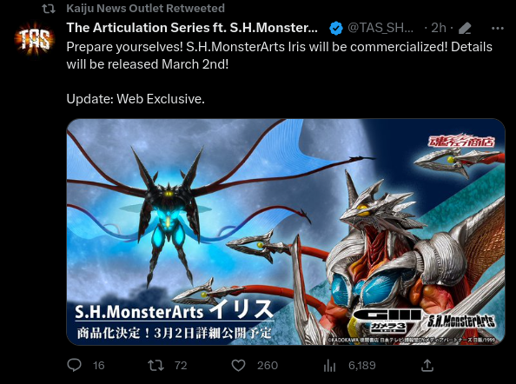Click the pencil edited-history icon
Image resolution: width=516 pixels, height=384 pixels.
[465, 29]
